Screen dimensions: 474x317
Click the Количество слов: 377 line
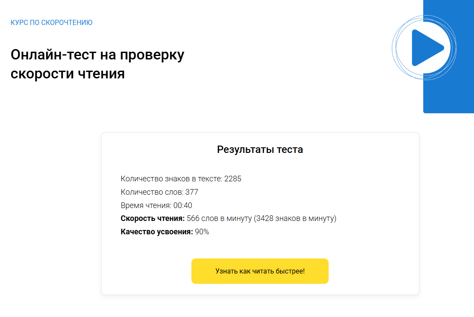[159, 192]
